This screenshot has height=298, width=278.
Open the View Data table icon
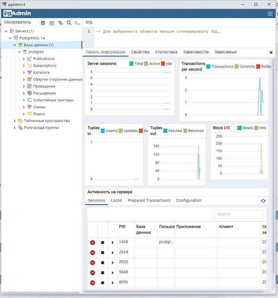(52, 23)
